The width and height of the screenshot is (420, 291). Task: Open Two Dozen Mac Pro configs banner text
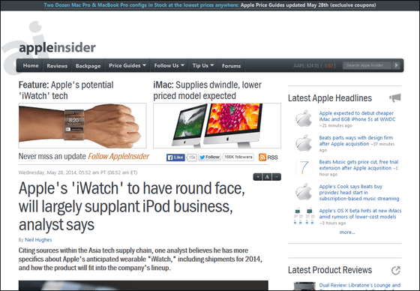click(142, 5)
